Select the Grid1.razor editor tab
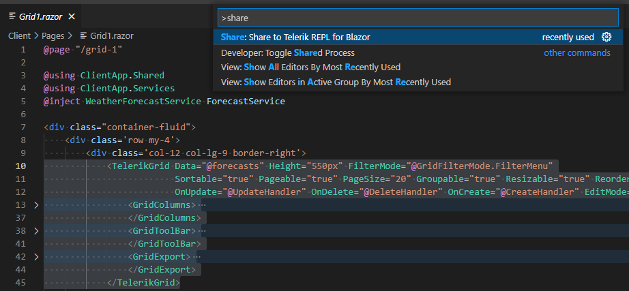 [x=42, y=16]
